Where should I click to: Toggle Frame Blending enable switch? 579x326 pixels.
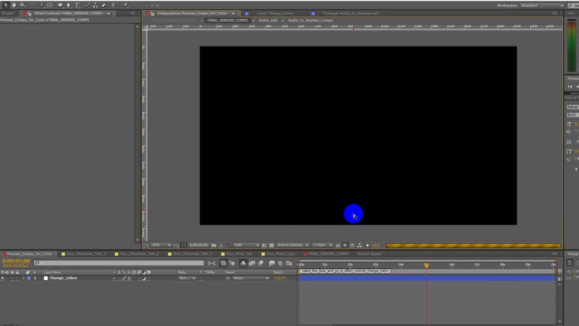[252, 263]
